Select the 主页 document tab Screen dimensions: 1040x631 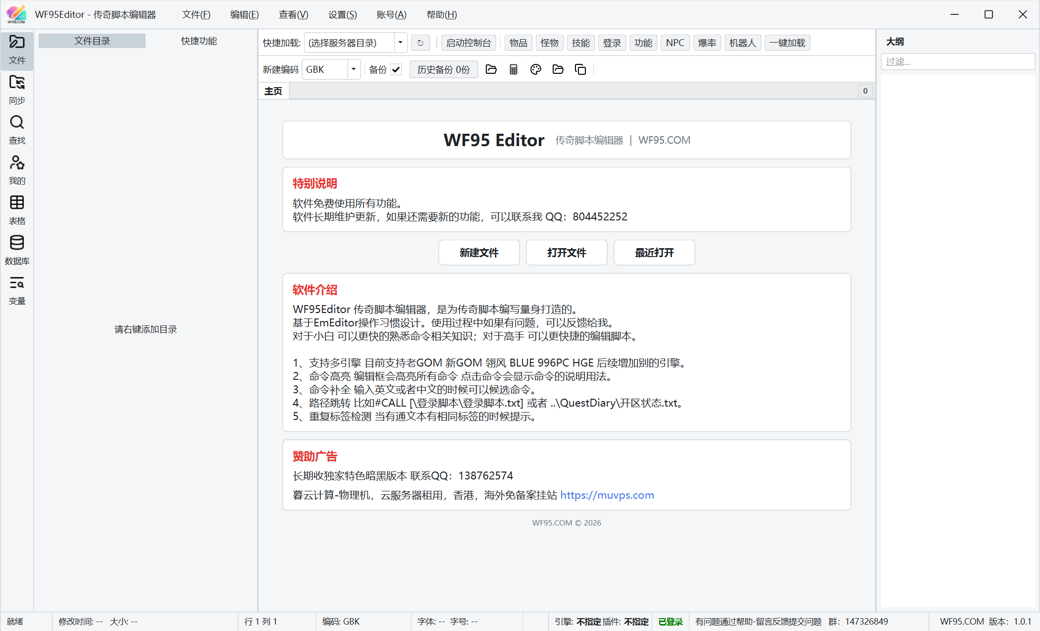click(x=273, y=91)
